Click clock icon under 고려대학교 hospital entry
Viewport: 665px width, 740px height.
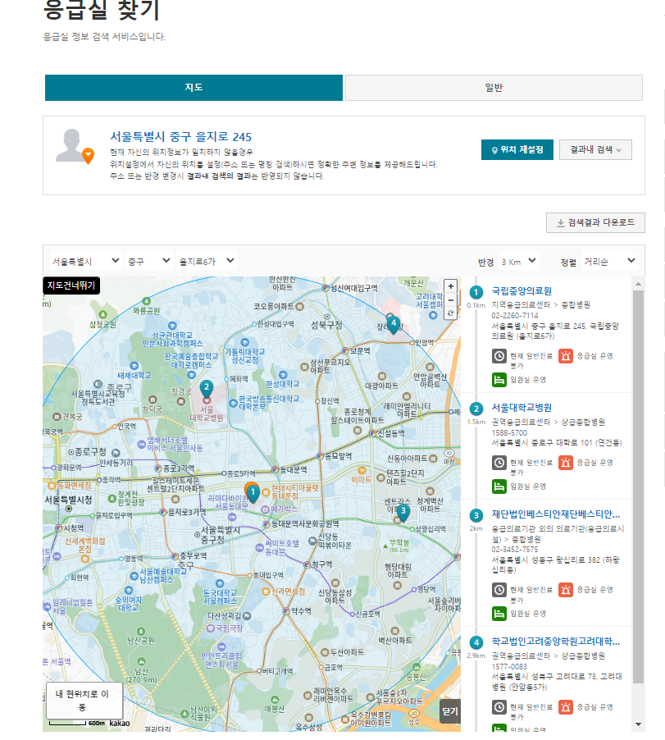499,707
